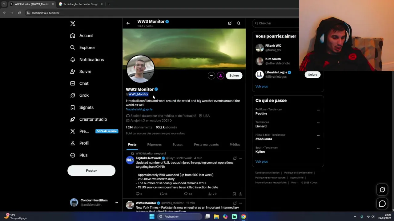Open the 1 214 abonnements list
This screenshot has height=221, width=394.
(x=139, y=127)
